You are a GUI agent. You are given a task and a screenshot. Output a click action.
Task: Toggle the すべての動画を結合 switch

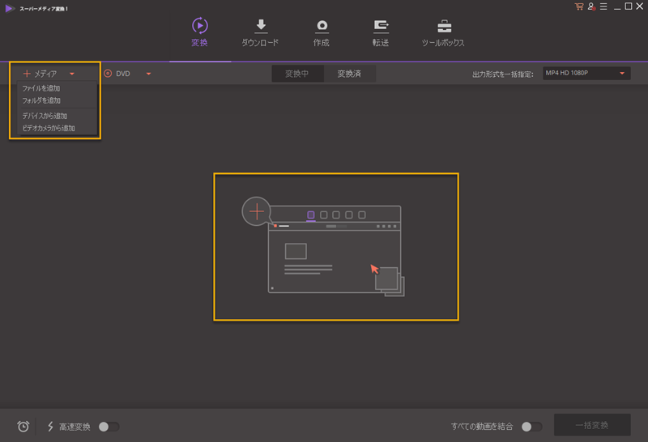click(x=532, y=427)
